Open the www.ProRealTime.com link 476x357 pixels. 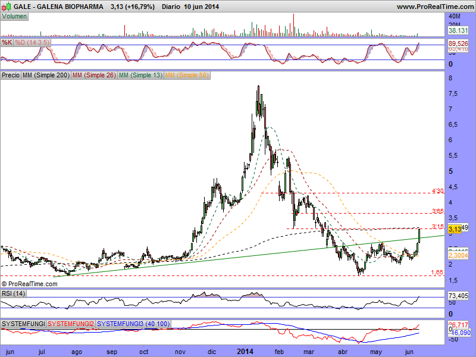(x=436, y=7)
